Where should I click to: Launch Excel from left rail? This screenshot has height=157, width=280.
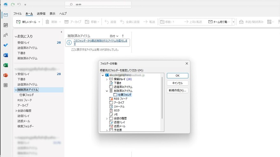tap(5, 65)
